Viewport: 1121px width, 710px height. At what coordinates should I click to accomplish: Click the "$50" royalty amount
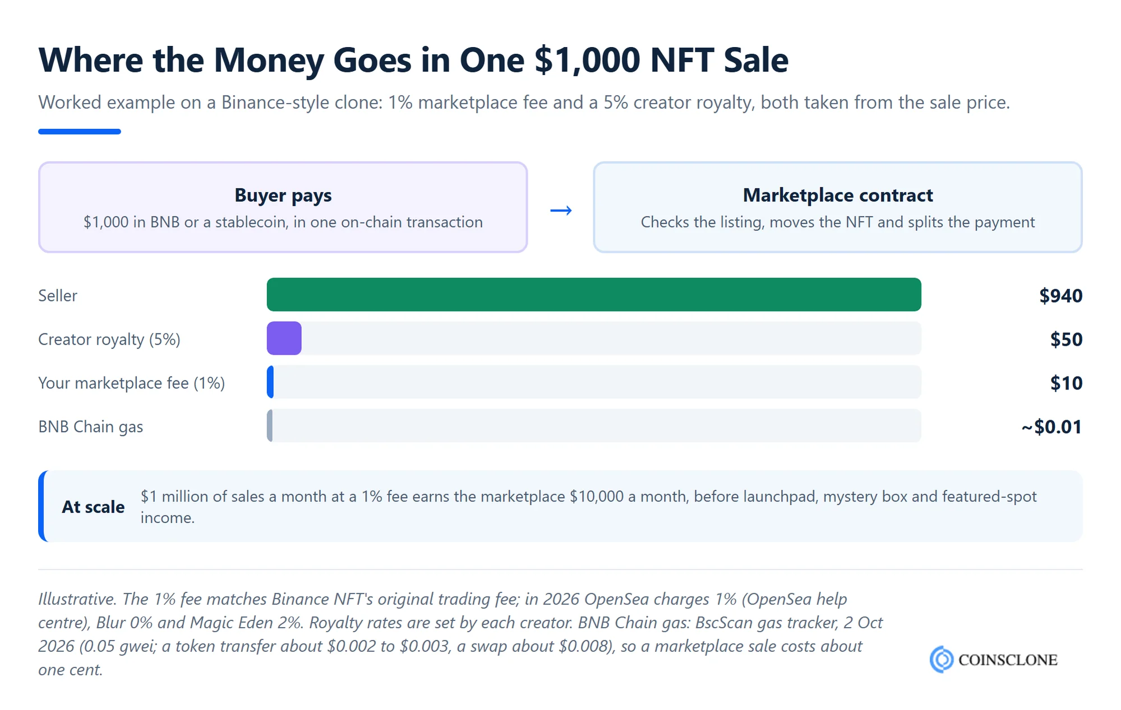[x=1066, y=339]
